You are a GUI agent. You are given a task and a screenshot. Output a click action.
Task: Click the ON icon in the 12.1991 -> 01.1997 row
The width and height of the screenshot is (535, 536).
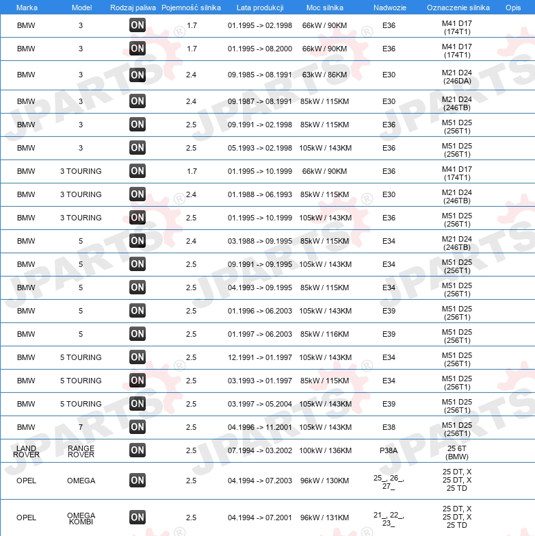(138, 357)
